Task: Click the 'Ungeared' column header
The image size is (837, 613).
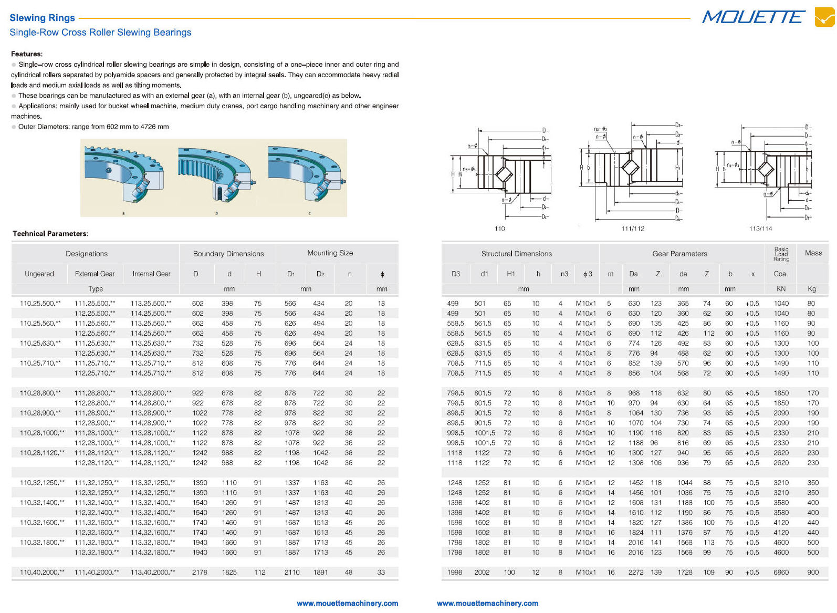Action: (x=39, y=274)
